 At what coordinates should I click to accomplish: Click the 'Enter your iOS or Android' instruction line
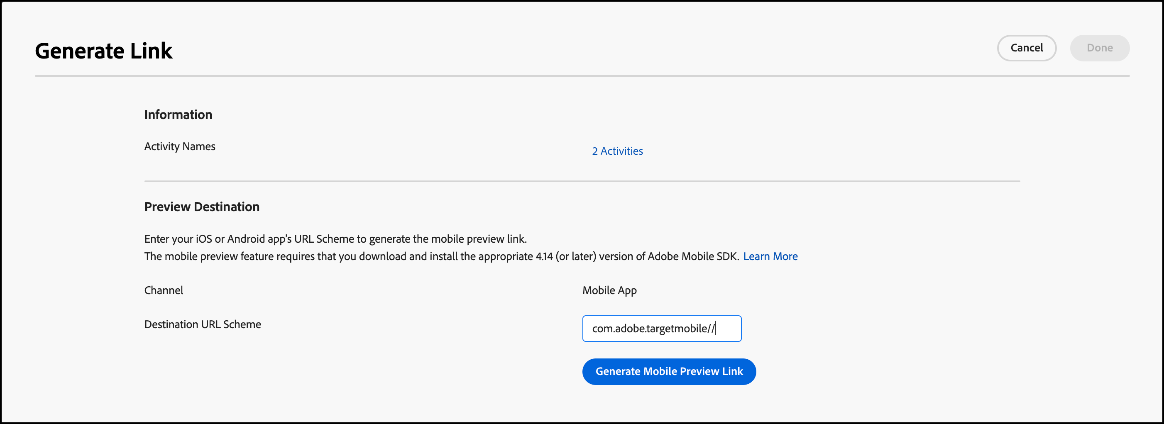(335, 239)
